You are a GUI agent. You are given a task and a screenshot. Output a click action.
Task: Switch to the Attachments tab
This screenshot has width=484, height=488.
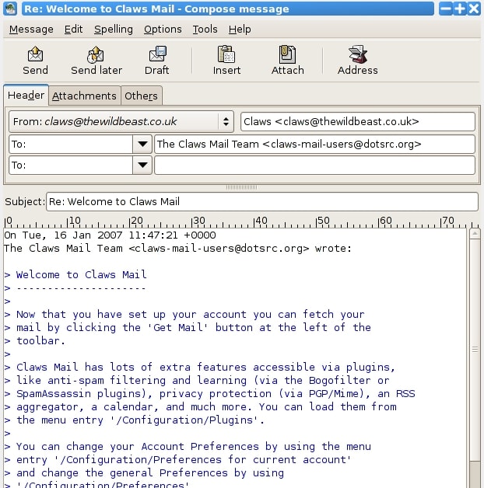click(x=84, y=96)
